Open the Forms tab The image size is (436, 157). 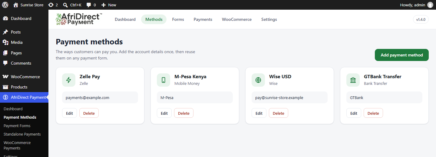point(178,19)
